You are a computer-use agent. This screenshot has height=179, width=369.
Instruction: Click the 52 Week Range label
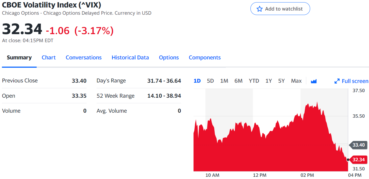point(116,96)
